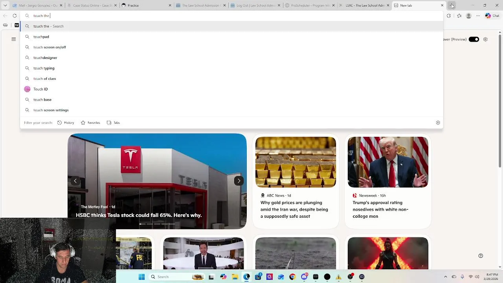Select the 'touch the - Search' suggestion
Viewport: 503px width, 283px height.
pyautogui.click(x=231, y=26)
